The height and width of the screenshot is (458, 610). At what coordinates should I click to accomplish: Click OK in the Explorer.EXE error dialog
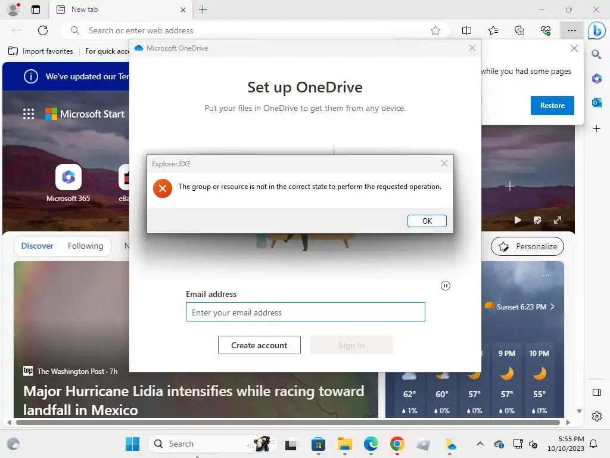[427, 221]
